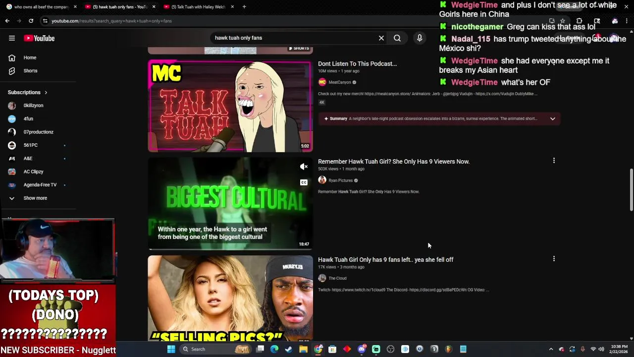Launch Microsoft Edge from the taskbar
The image size is (634, 357).
(x=274, y=349)
